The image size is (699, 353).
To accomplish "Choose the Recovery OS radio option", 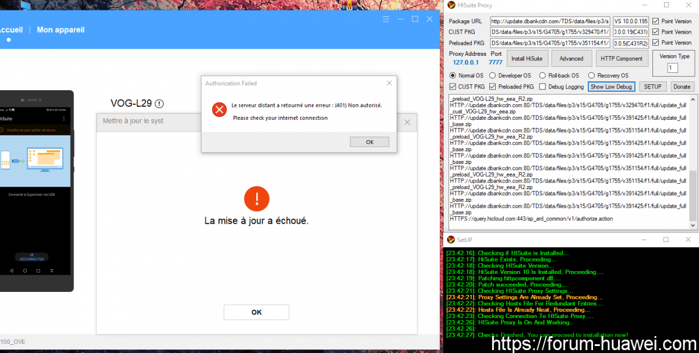I will pos(592,76).
